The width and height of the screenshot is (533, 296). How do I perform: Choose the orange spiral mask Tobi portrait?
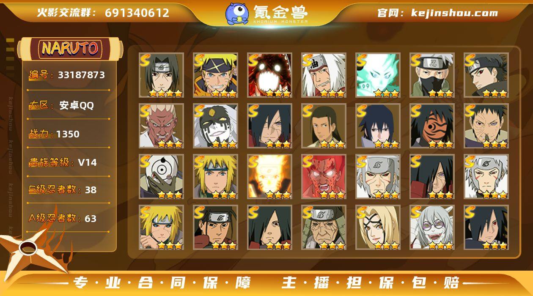432,126
